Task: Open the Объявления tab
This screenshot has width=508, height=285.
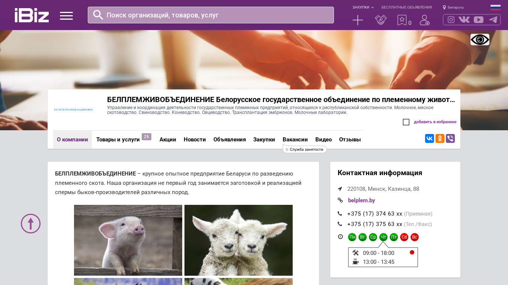Action: [229, 140]
